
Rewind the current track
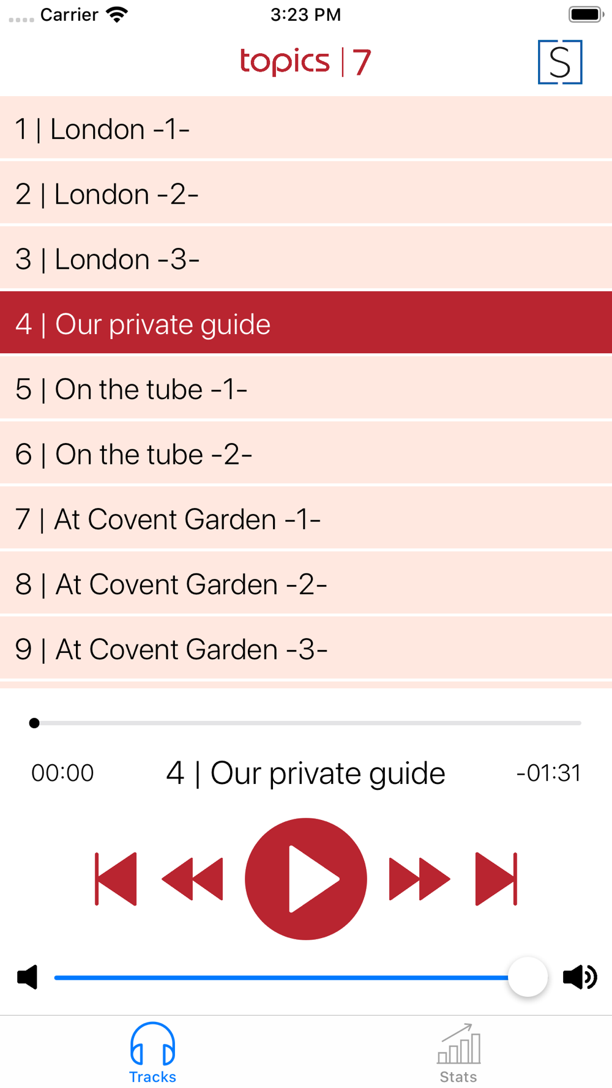pos(192,879)
